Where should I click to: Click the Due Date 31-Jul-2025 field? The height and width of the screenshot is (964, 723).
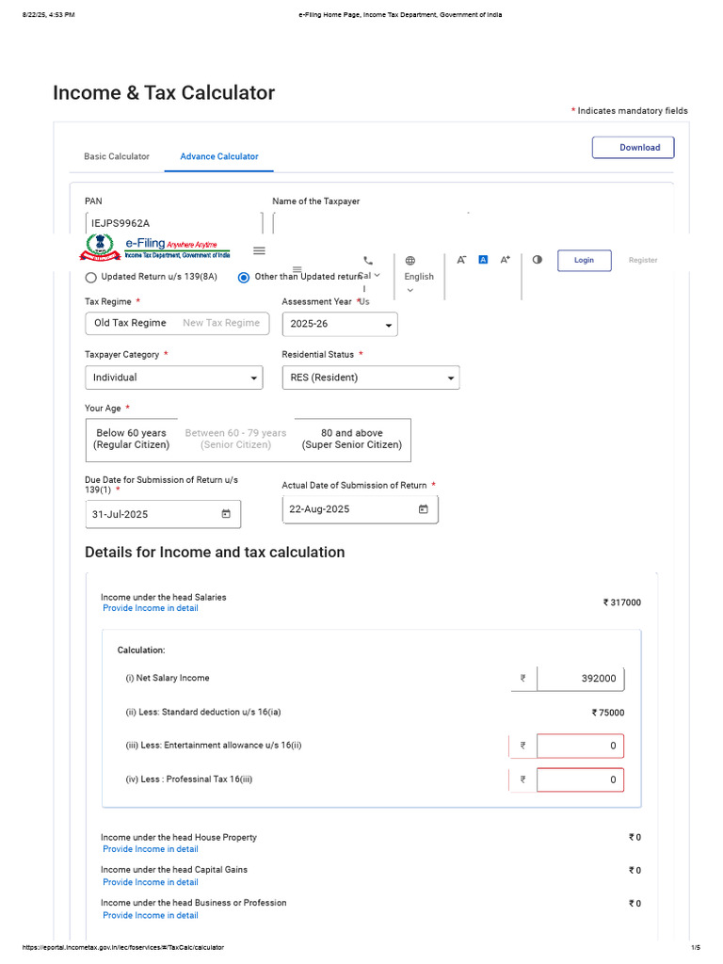[x=163, y=514]
